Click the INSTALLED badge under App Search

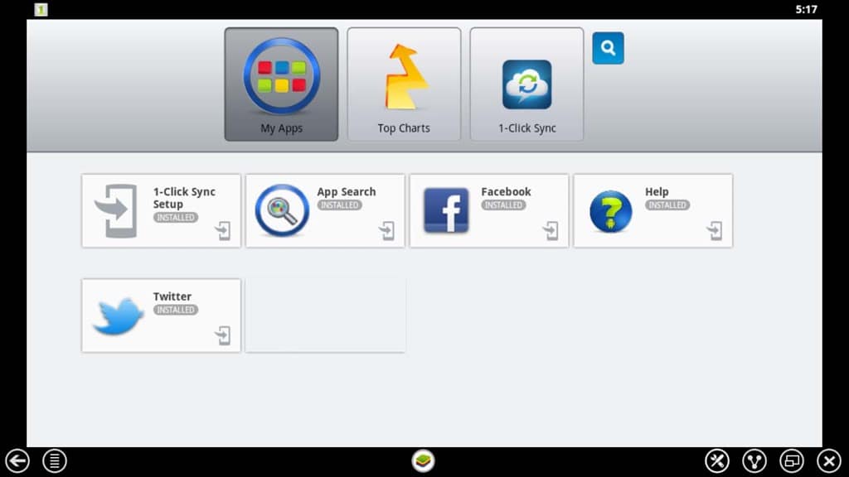click(339, 205)
